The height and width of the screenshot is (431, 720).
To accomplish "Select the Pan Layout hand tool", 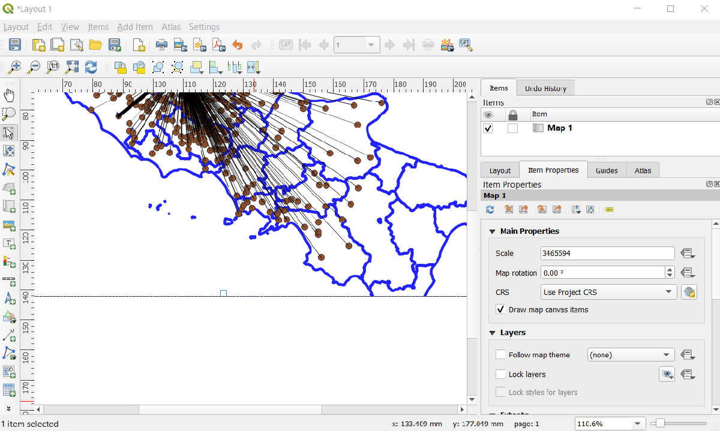I will pos(9,95).
